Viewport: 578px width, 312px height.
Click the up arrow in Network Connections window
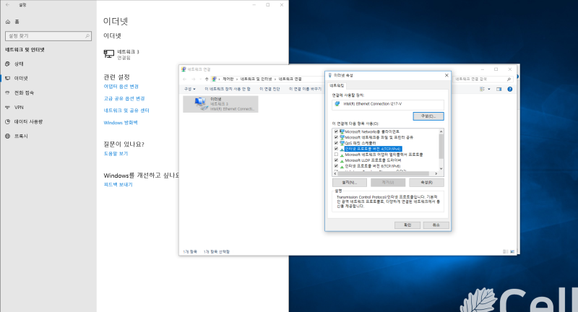coord(207,79)
